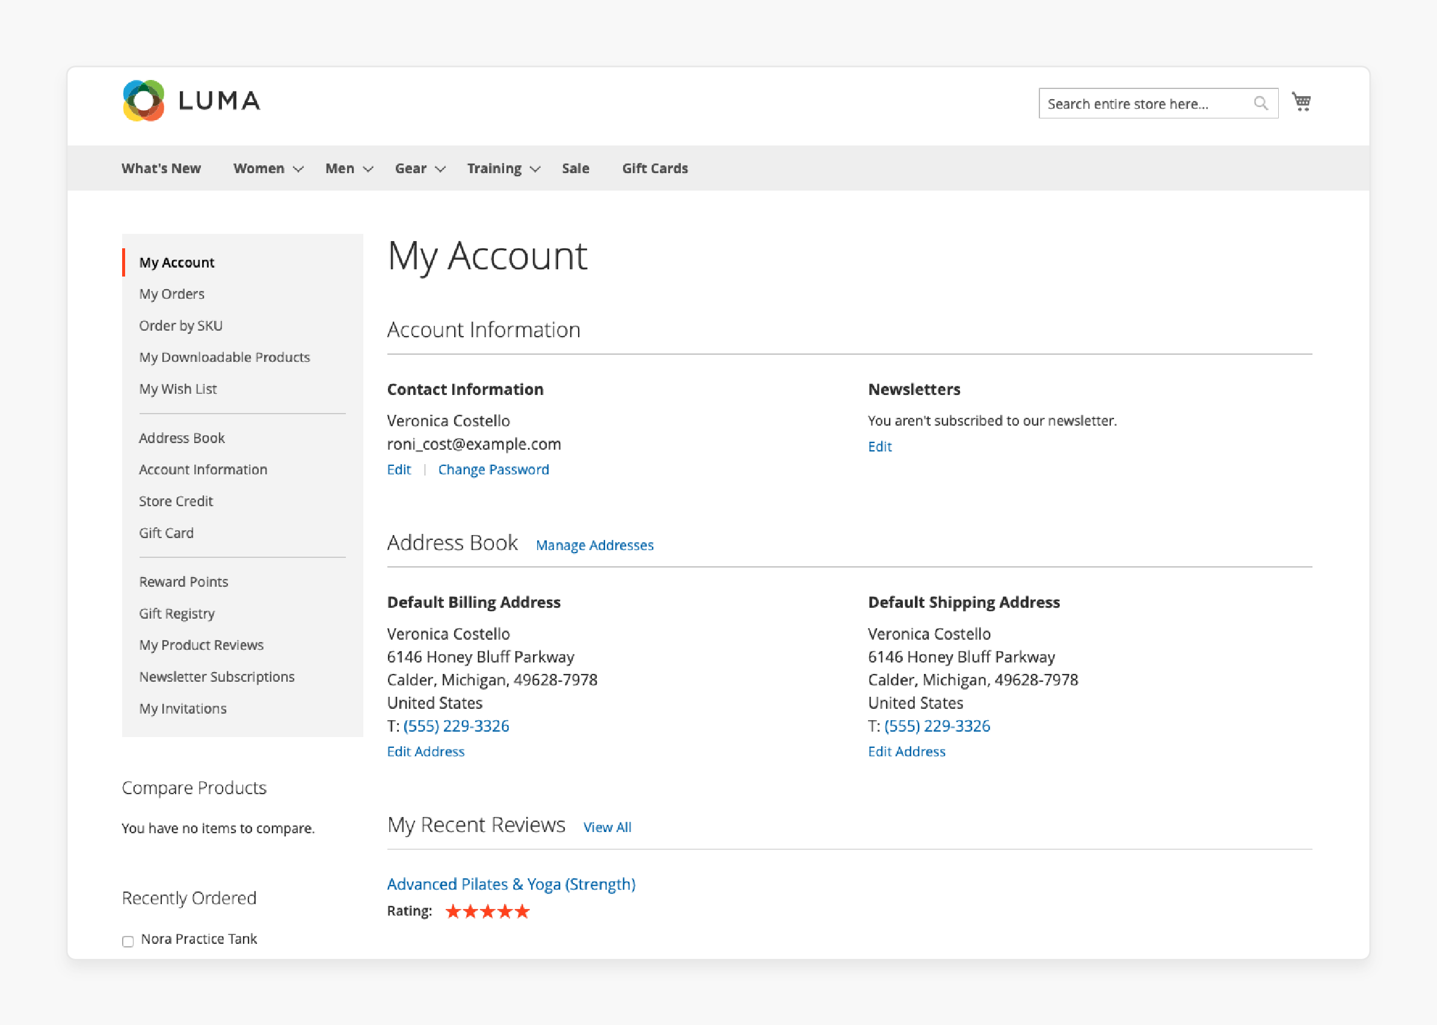This screenshot has height=1025, width=1437.
Task: View all recent reviews
Action: click(x=608, y=827)
